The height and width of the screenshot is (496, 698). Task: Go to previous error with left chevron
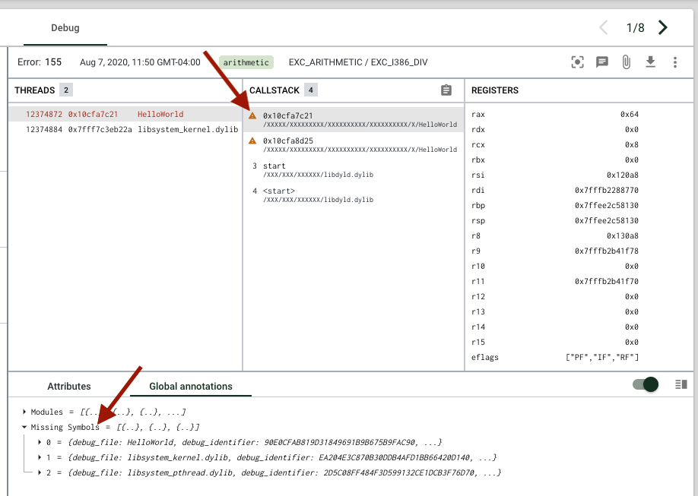pos(604,28)
